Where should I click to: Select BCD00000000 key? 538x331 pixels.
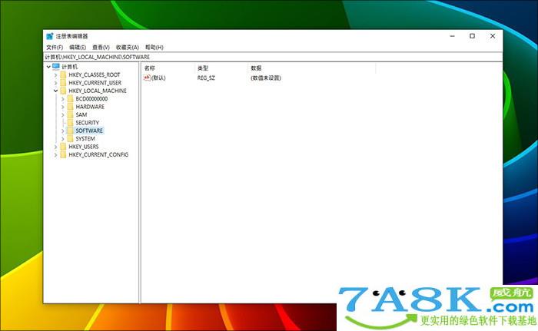coord(91,99)
